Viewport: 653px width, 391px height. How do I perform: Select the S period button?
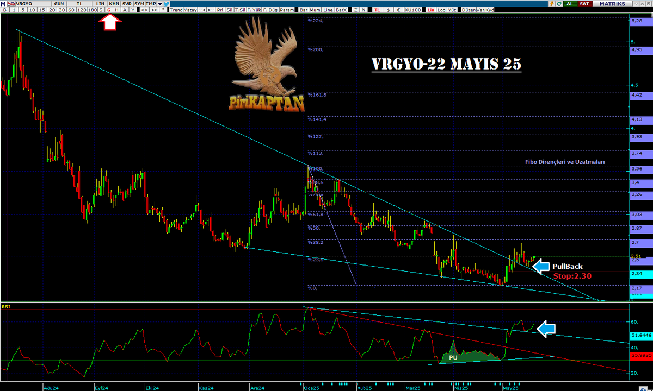101,10
